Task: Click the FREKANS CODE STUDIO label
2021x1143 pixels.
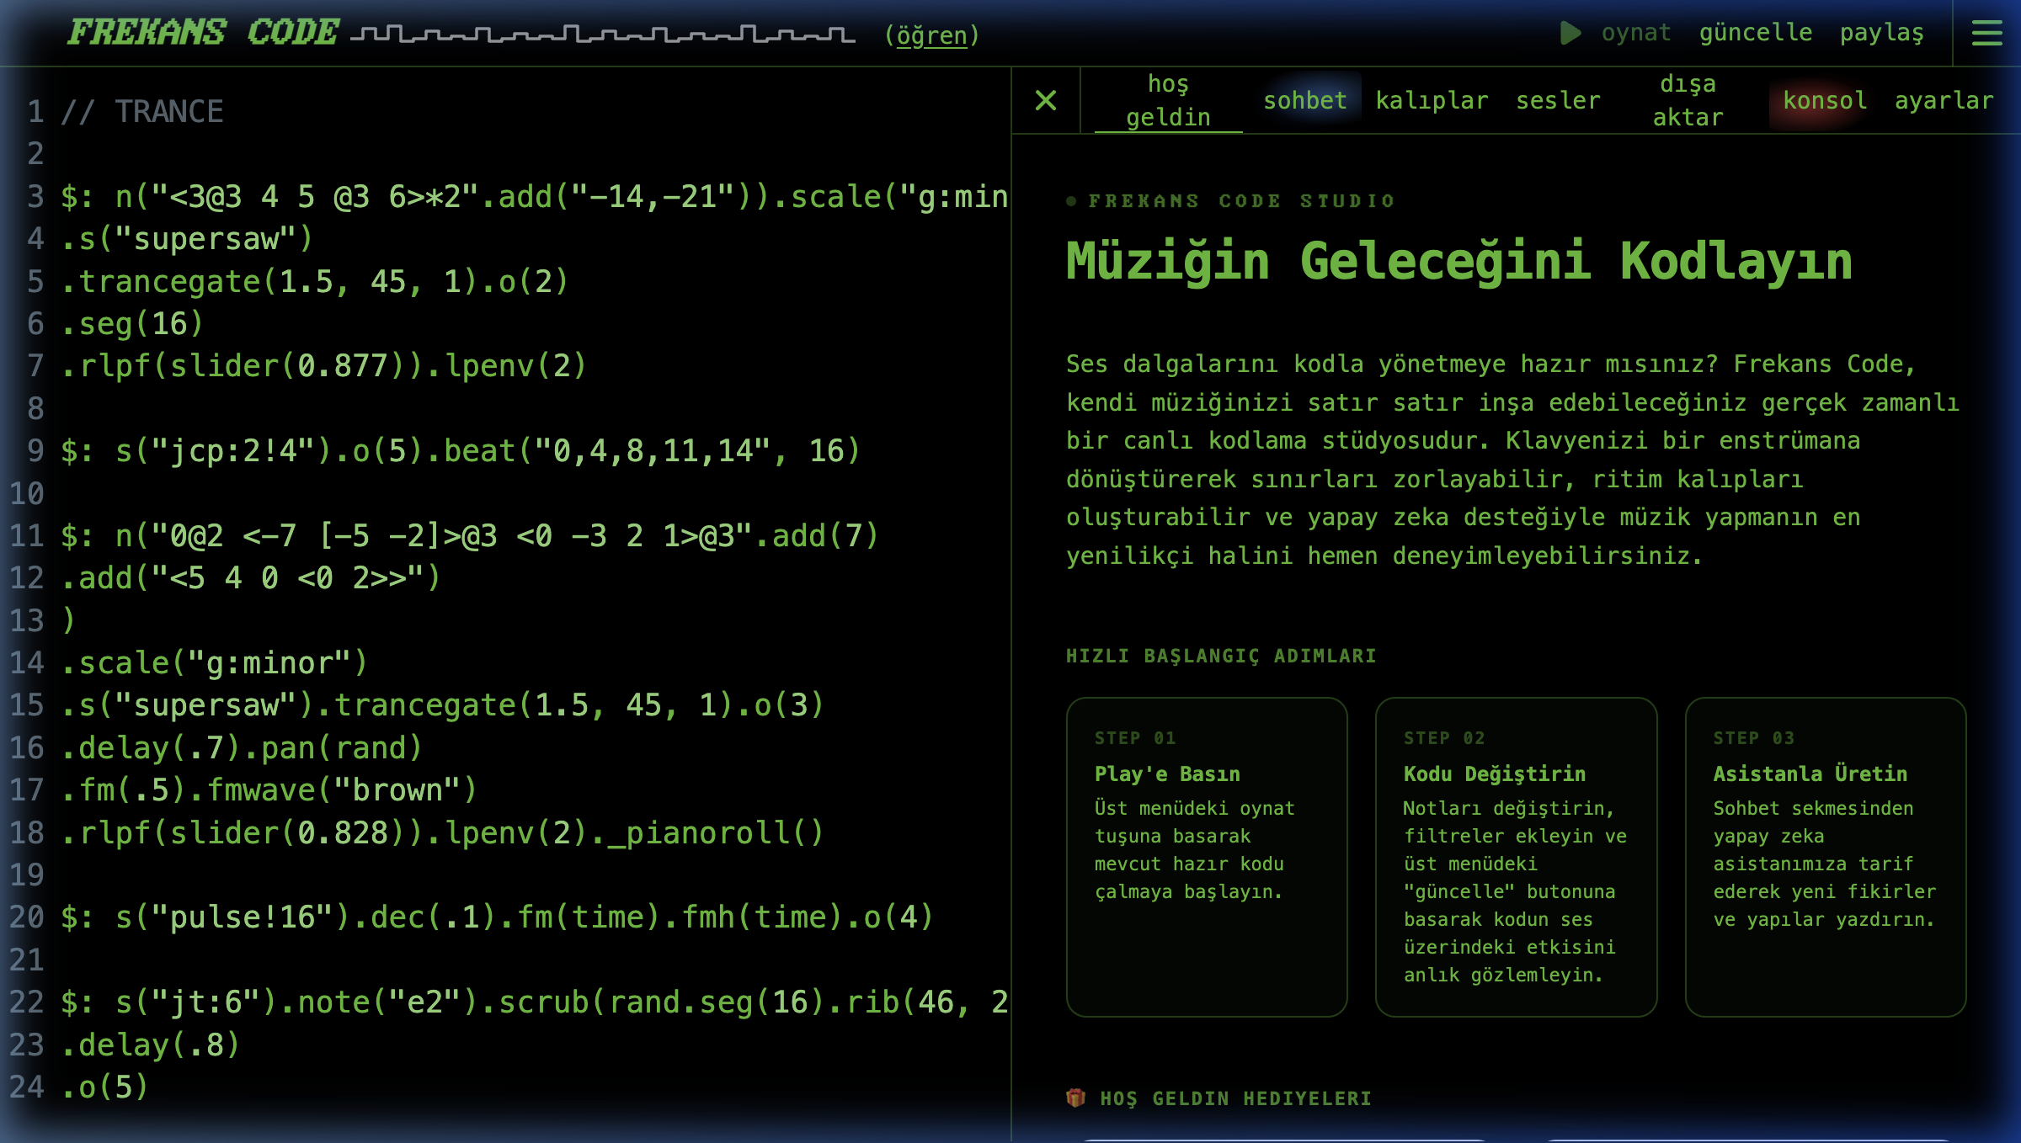Action: (1241, 201)
